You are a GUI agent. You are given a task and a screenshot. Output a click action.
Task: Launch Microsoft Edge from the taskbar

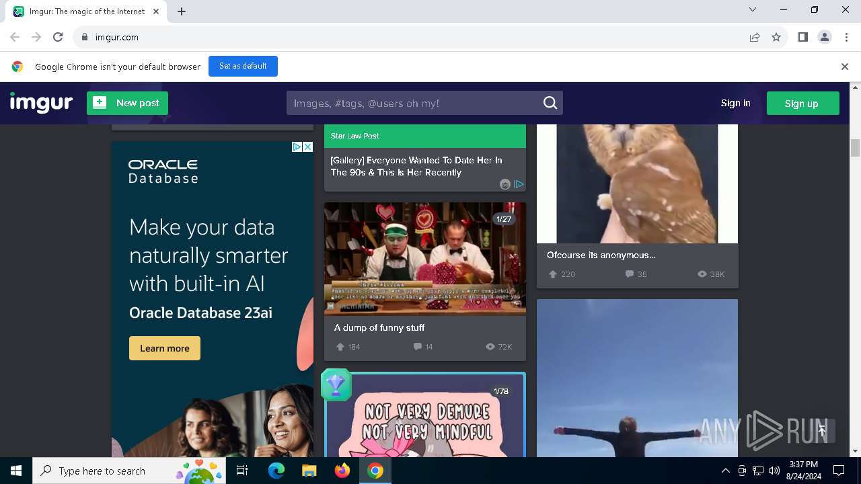pyautogui.click(x=276, y=471)
